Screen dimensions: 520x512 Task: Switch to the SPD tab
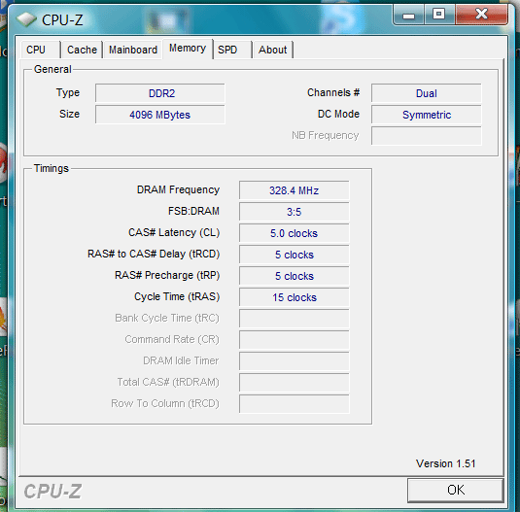[x=232, y=50]
